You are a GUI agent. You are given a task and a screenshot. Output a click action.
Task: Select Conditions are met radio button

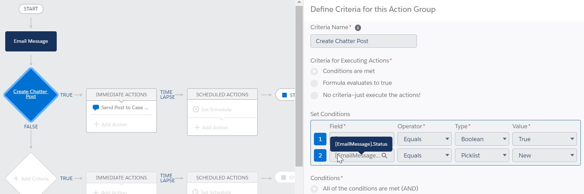pyautogui.click(x=314, y=71)
